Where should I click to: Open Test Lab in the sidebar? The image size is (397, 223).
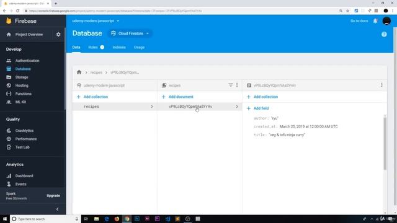tap(22, 147)
